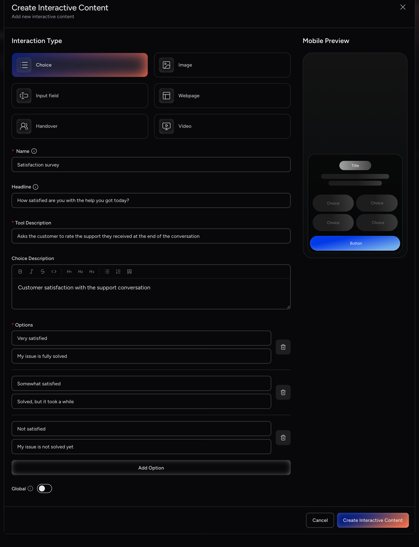Select the Video interaction type
The image size is (419, 547).
222,126
